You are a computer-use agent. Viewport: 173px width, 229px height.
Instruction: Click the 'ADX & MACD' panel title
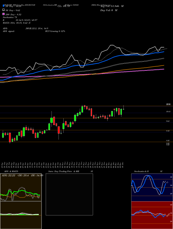[x=11, y=171]
